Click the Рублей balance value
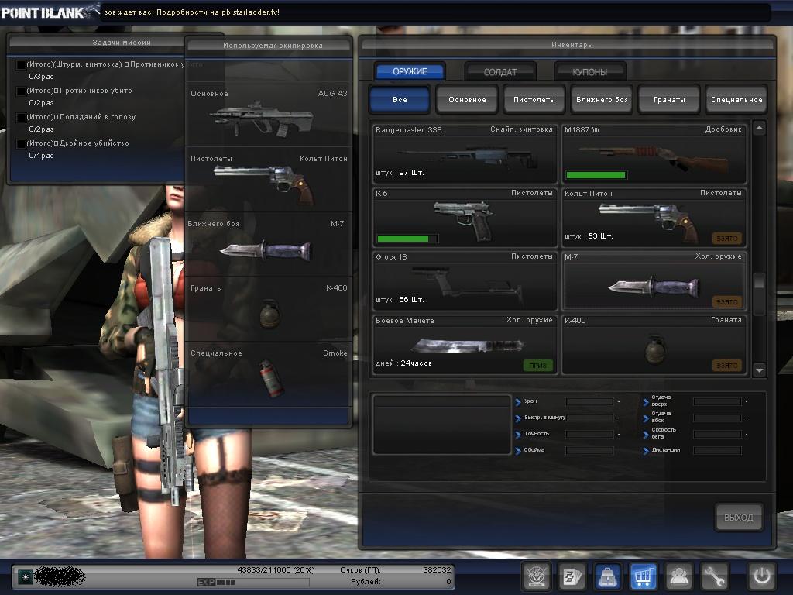Image resolution: width=793 pixels, height=595 pixels. (x=448, y=582)
